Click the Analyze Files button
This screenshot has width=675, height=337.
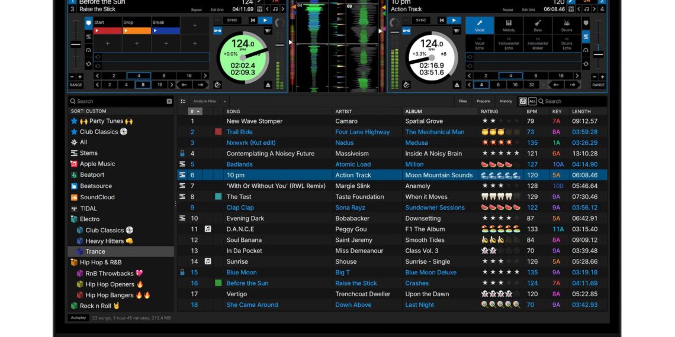pos(204,101)
